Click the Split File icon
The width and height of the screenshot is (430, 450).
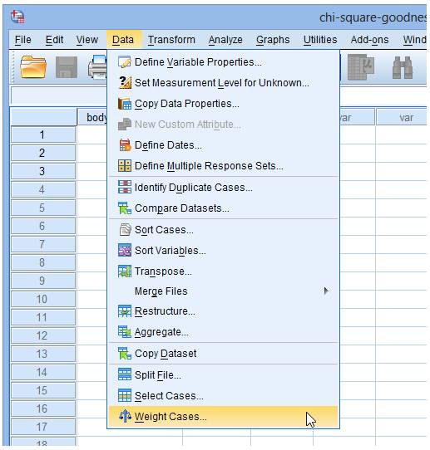coord(125,374)
